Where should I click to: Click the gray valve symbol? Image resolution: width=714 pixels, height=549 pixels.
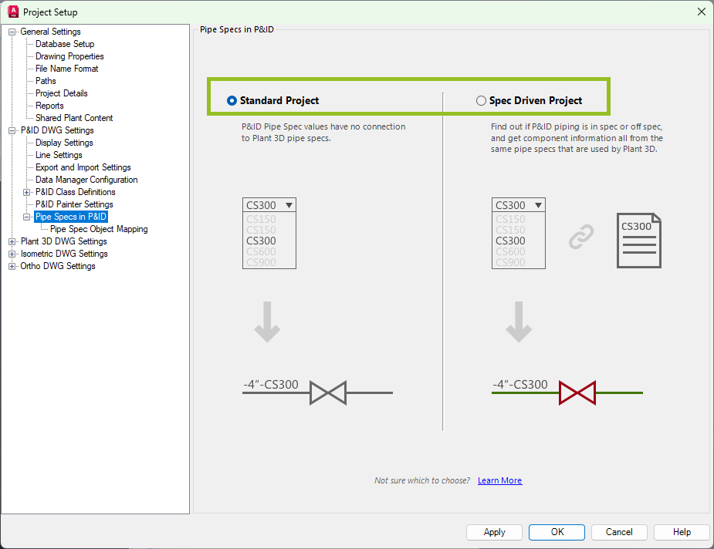point(327,392)
